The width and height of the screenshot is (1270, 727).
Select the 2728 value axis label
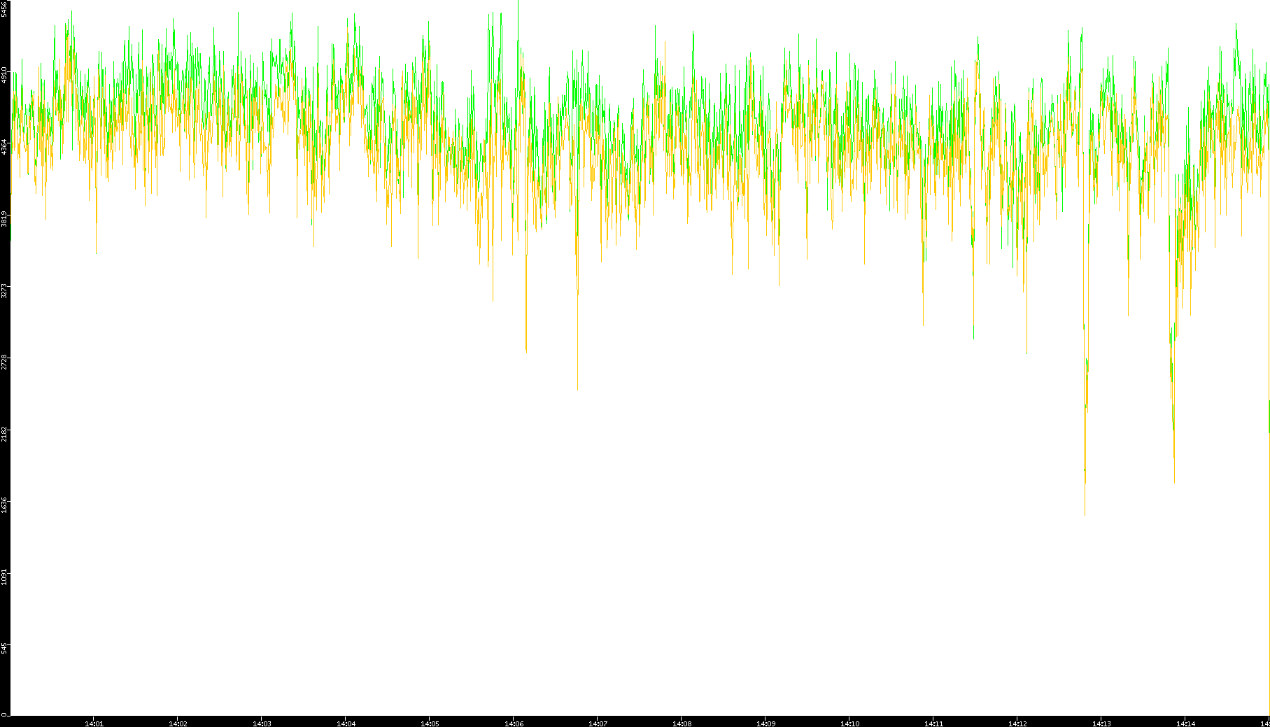coord(4,362)
